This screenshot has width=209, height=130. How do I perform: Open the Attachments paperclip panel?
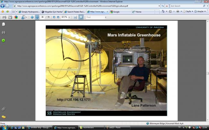coord(4,109)
